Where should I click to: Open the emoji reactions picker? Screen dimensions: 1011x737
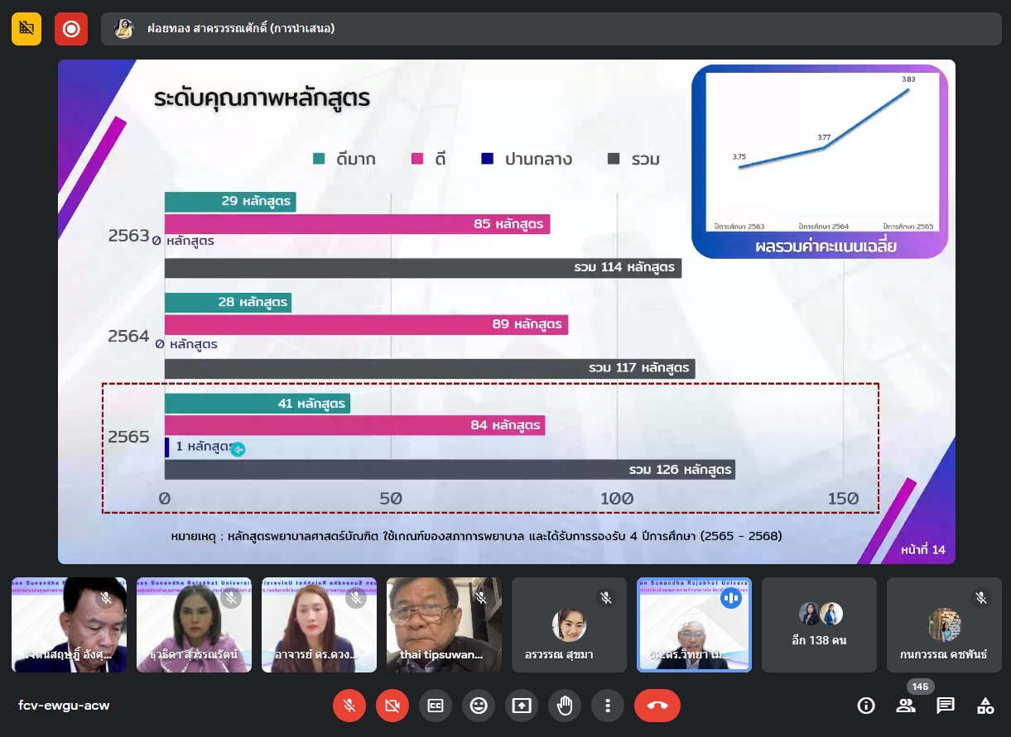479,706
